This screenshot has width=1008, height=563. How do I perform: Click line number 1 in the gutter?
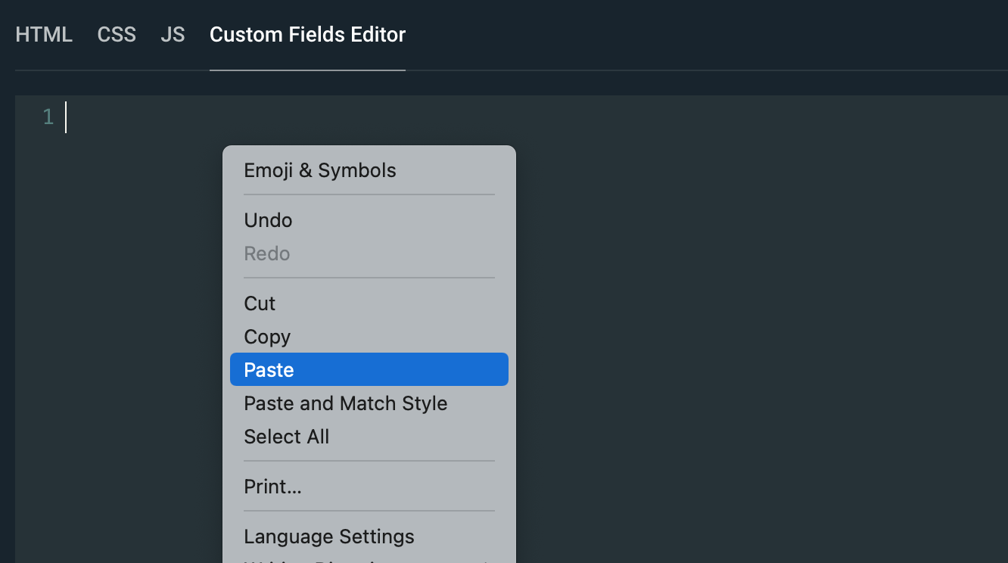pos(48,117)
